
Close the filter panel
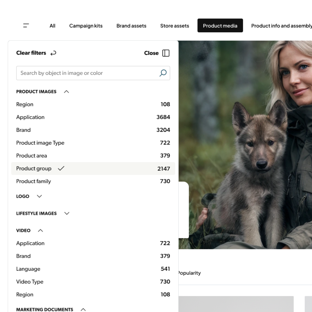tap(151, 53)
